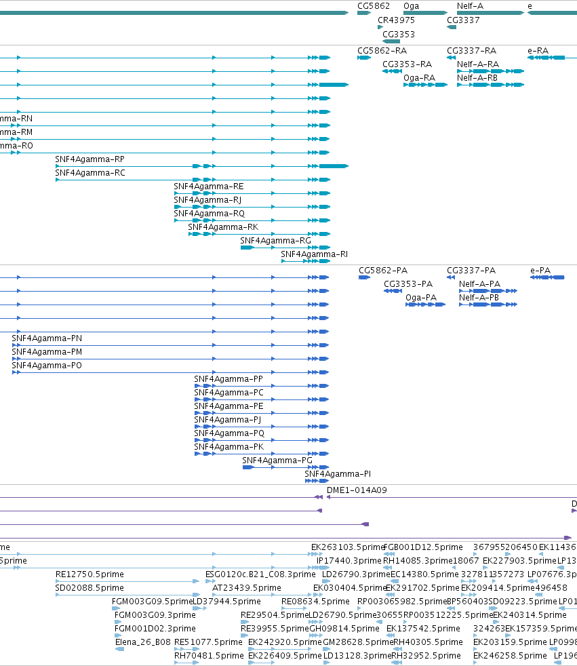Select transcript SNF4Agamma-RP label
577x666 pixels.
pos(89,159)
